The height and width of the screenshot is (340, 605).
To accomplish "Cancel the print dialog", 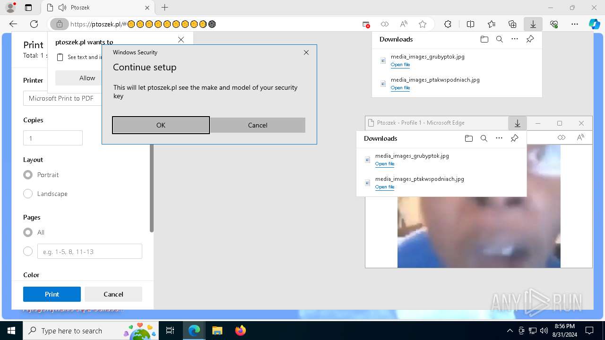I will point(113,294).
